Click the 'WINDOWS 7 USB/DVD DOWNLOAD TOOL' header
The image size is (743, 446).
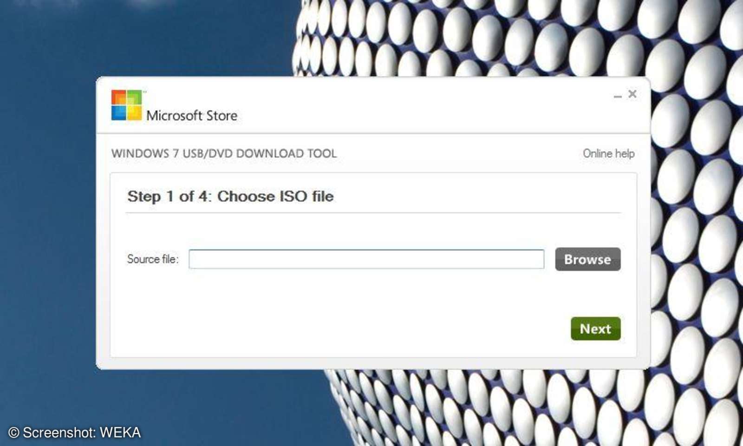click(x=224, y=153)
